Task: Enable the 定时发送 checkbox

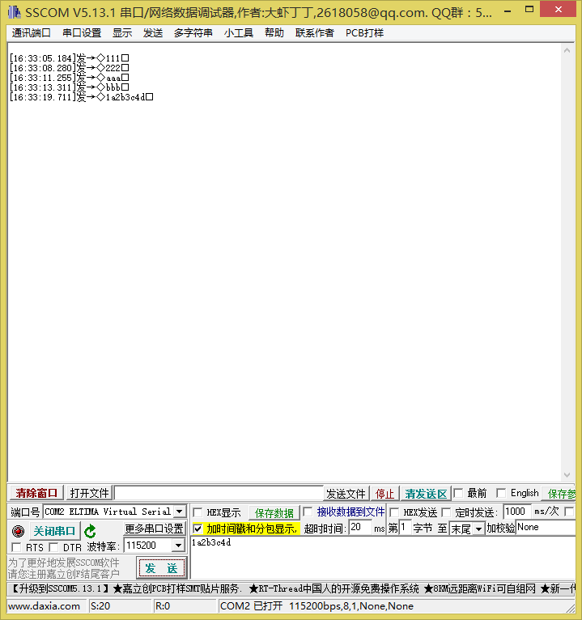Action: (446, 512)
